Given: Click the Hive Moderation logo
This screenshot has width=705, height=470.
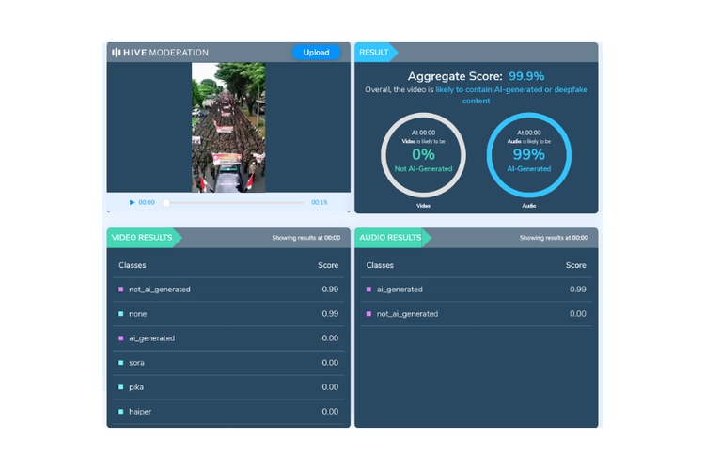Looking at the screenshot, I should click(160, 53).
